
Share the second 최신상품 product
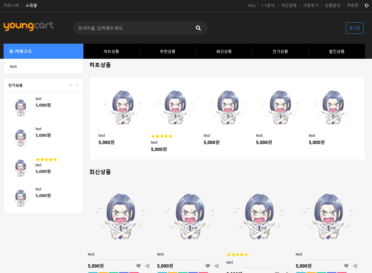point(217,266)
